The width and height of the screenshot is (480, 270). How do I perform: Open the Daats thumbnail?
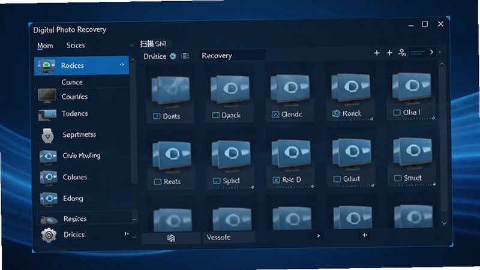tap(170, 92)
